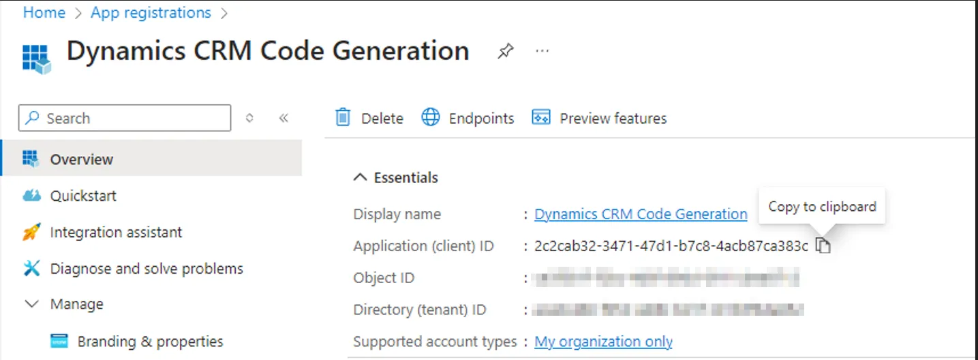Image resolution: width=978 pixels, height=360 pixels.
Task: Open the App registrations breadcrumb
Action: (x=151, y=13)
